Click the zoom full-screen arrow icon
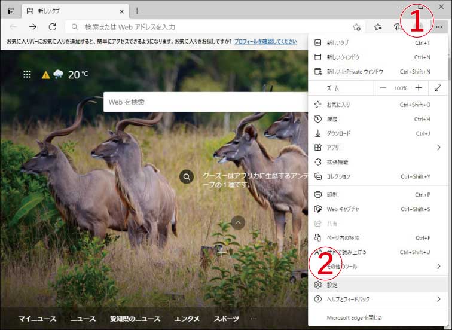This screenshot has width=452, height=330. click(438, 88)
